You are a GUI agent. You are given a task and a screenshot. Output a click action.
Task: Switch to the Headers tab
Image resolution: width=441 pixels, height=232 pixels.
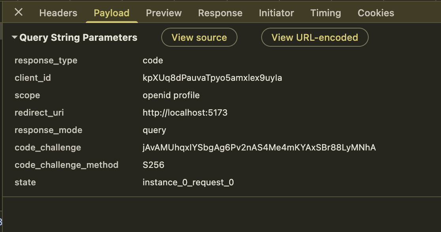pos(58,13)
